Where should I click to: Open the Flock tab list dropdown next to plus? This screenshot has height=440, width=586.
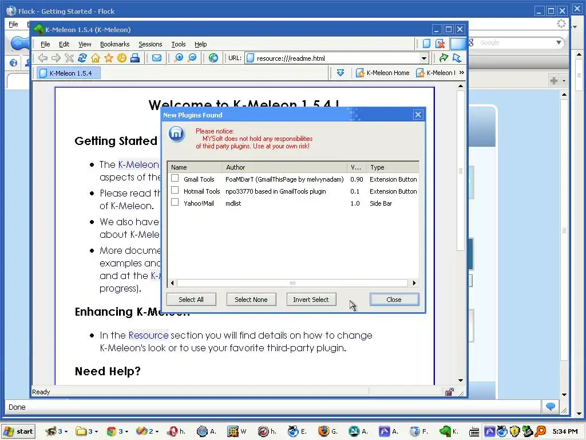564,80
